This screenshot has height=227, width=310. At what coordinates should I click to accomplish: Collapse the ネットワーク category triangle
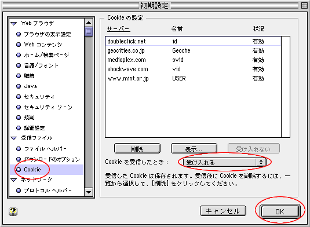[14, 180]
